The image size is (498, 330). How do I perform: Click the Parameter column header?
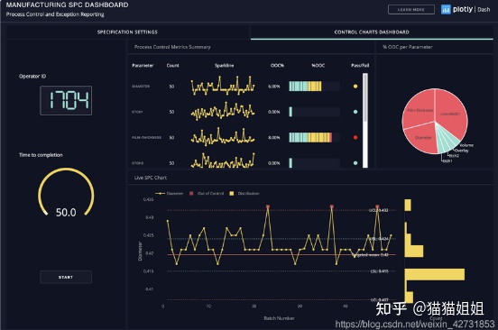coord(143,65)
